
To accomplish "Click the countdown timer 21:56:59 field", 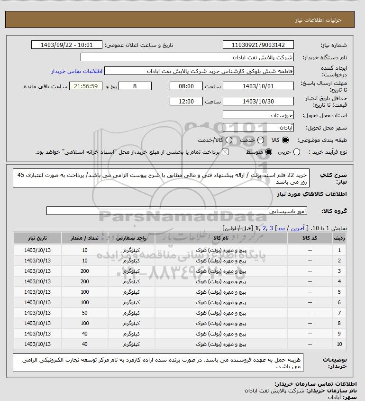I will tap(86, 86).
